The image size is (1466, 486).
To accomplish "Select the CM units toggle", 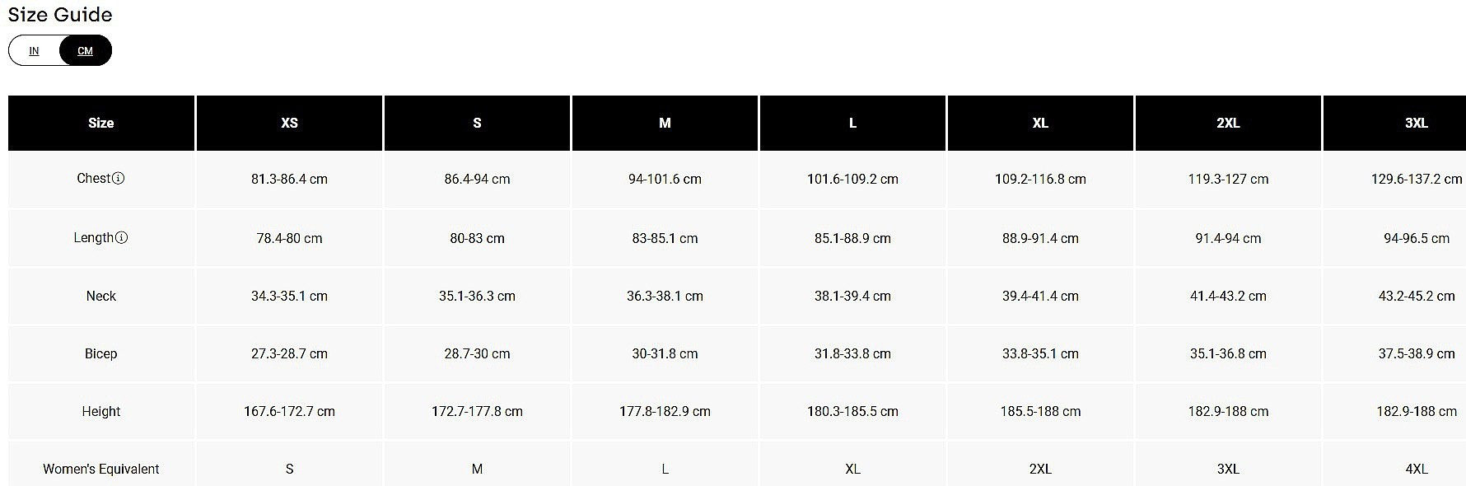I will (x=86, y=50).
